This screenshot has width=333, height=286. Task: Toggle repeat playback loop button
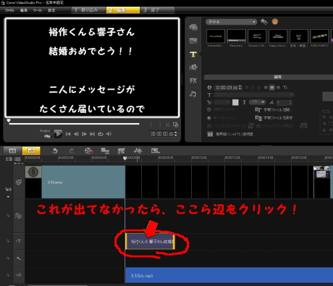coord(101,134)
